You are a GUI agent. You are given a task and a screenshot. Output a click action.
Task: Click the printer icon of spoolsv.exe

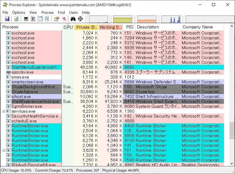(x=9, y=72)
